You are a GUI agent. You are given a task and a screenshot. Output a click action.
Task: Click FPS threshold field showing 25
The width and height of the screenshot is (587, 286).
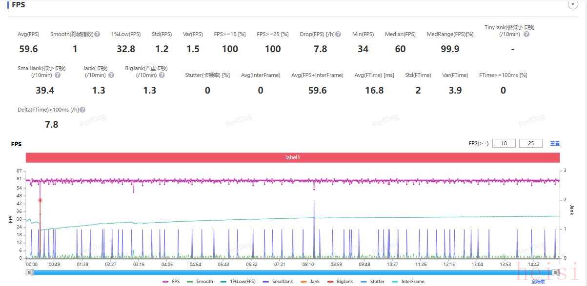531,143
